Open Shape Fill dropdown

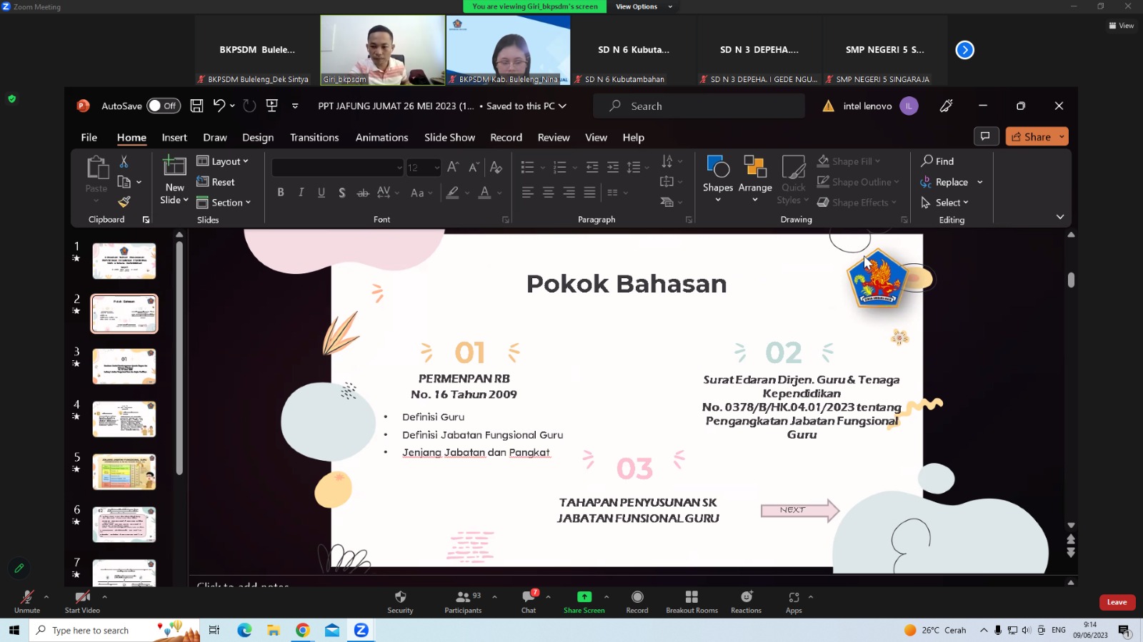click(849, 161)
